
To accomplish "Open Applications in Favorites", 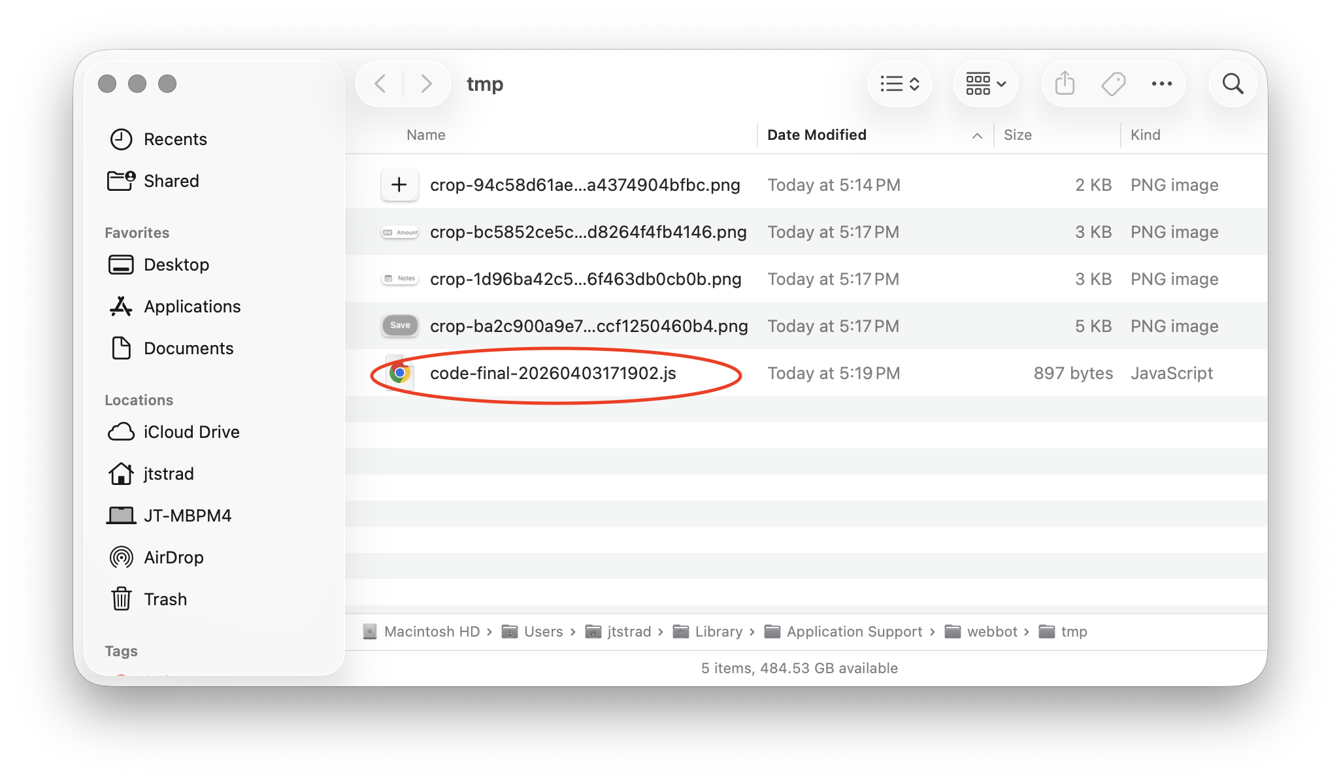I will pyautogui.click(x=191, y=307).
